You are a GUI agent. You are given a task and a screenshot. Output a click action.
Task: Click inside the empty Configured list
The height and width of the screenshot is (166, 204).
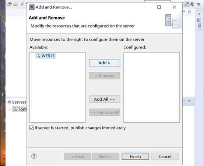(x=152, y=87)
